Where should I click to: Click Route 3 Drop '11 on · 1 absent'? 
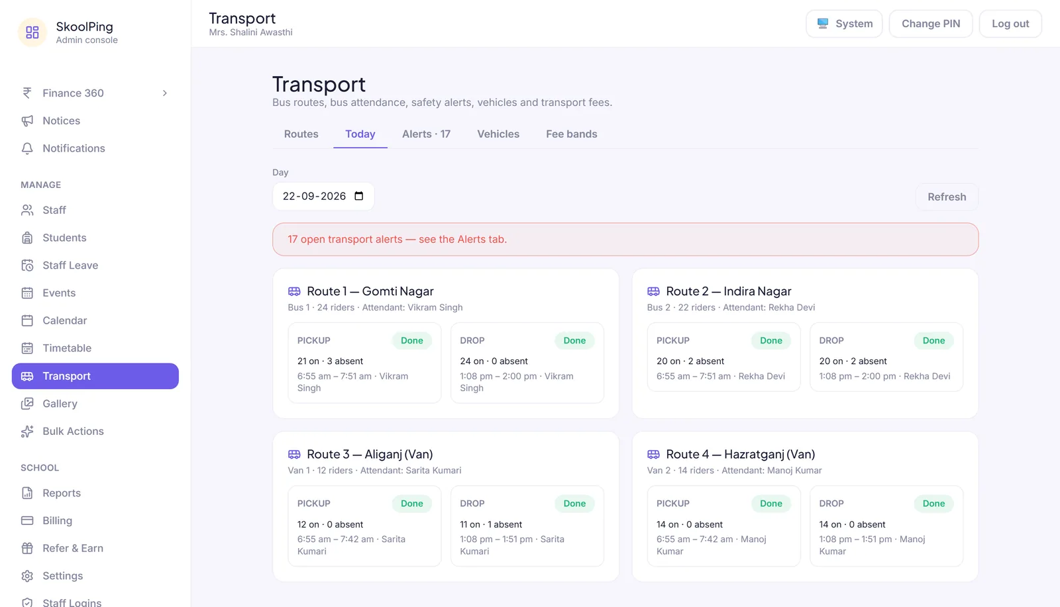click(491, 525)
